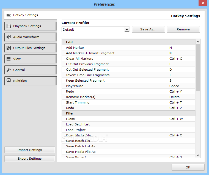Click the Space hotkey cell for Play/Pause
The height and width of the screenshot is (175, 209).
pos(180,86)
